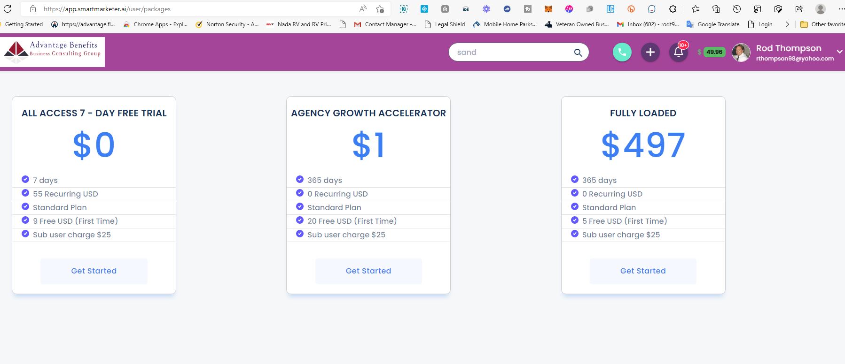This screenshot has width=845, height=364.
Task: Click the search magnifier icon
Action: (578, 53)
